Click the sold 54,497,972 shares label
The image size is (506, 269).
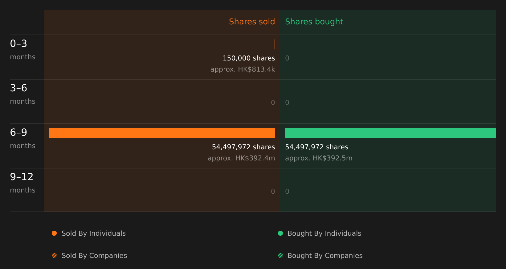pyautogui.click(x=243, y=147)
